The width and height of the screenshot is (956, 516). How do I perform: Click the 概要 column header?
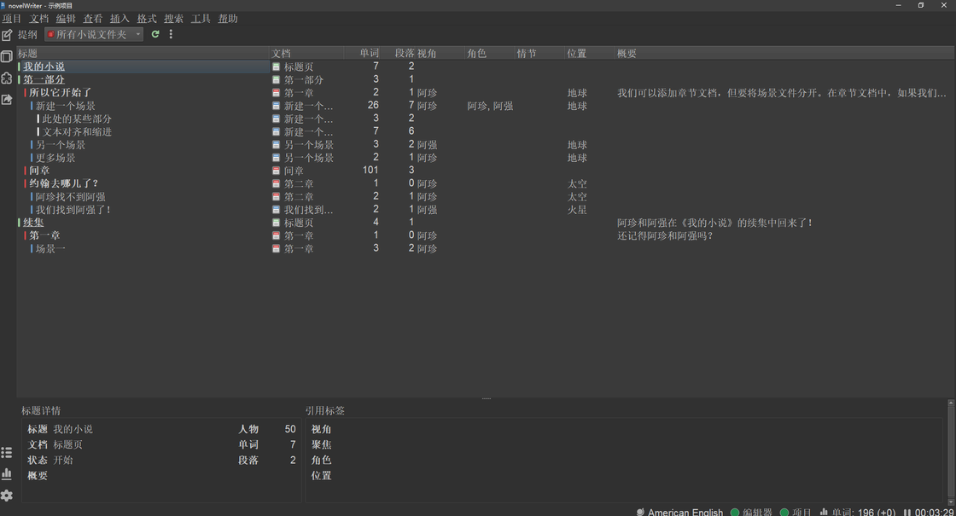click(x=783, y=54)
